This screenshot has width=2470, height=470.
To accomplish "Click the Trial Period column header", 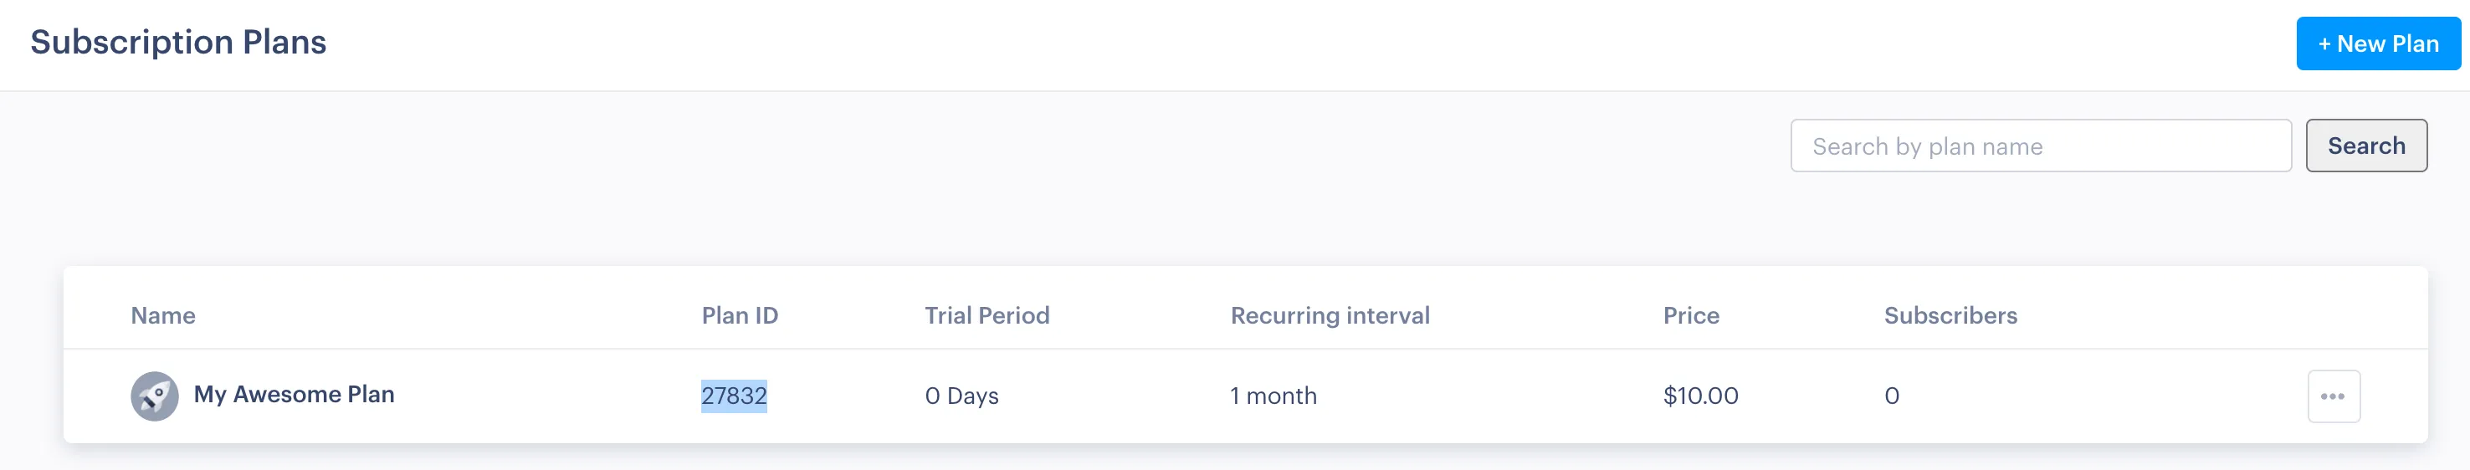I will (986, 315).
